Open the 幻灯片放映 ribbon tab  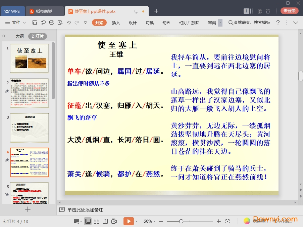(x=189, y=23)
